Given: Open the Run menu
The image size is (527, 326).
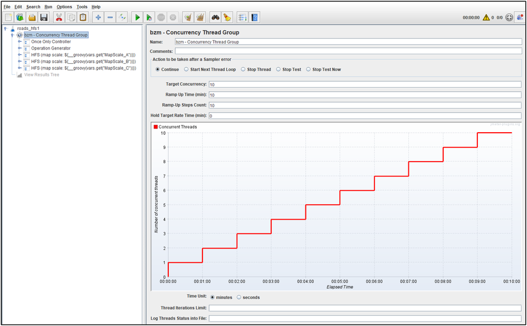Looking at the screenshot, I should click(x=48, y=7).
